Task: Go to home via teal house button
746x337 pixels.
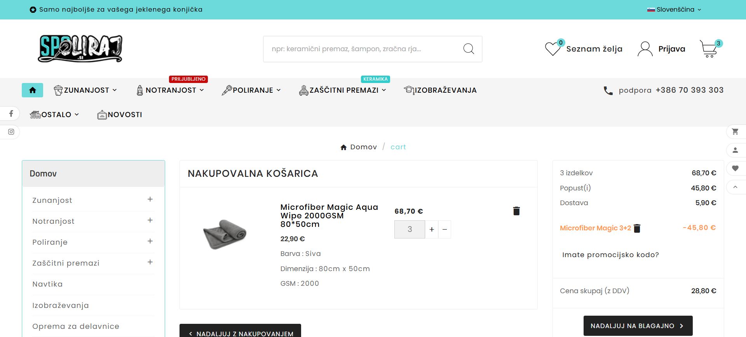Action: [33, 90]
